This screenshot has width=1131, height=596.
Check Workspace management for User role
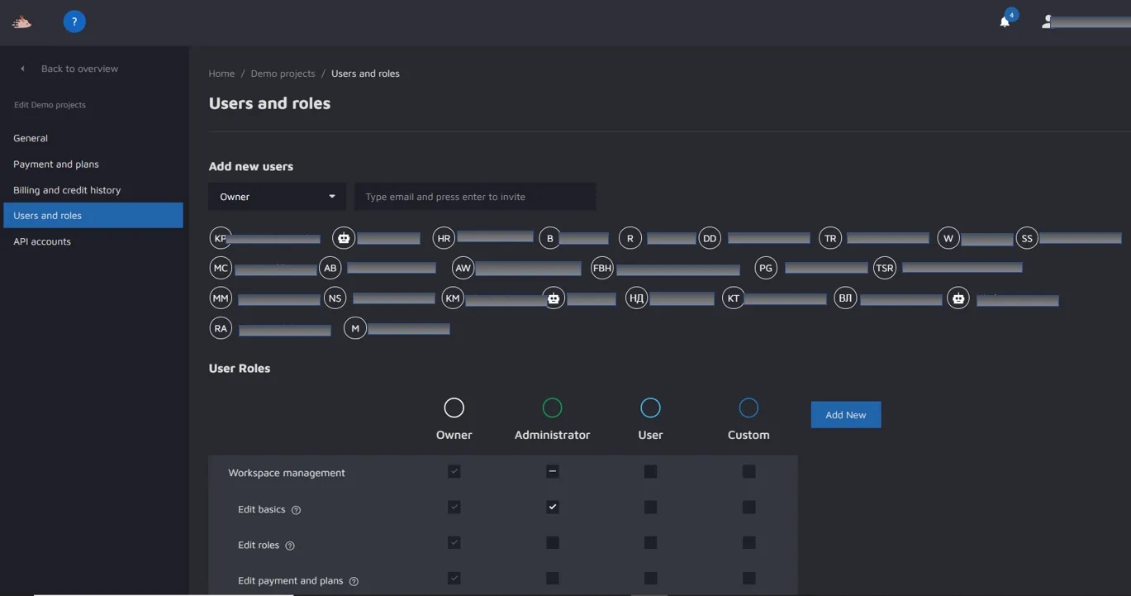coord(650,471)
